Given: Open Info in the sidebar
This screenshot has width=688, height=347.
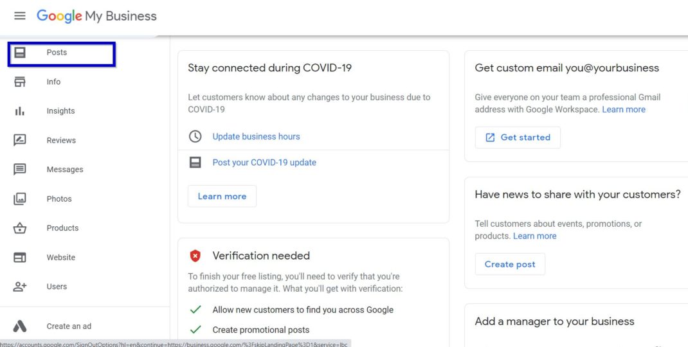Looking at the screenshot, I should point(53,82).
